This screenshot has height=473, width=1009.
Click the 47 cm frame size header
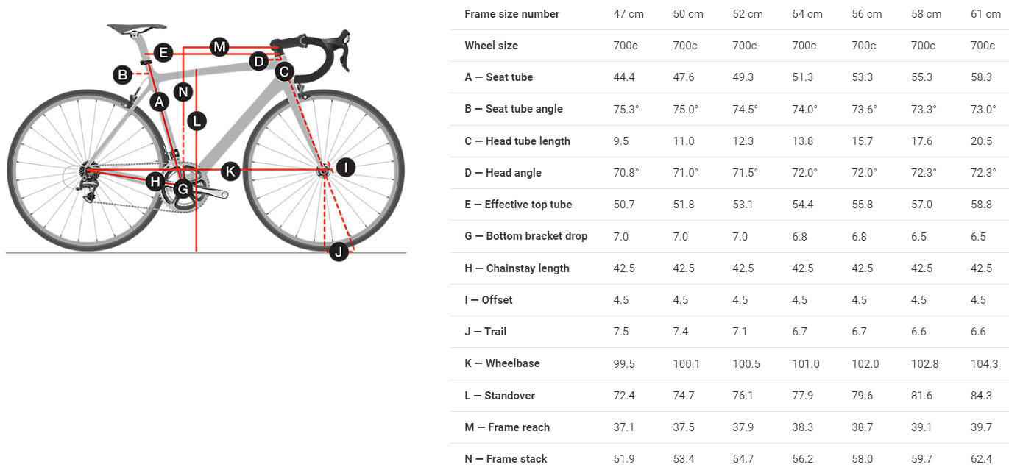click(628, 14)
